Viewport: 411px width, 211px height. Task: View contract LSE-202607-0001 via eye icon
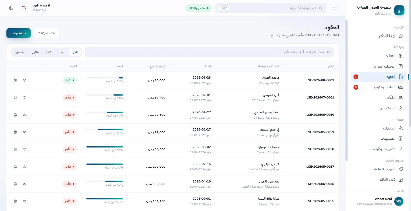click(24, 97)
